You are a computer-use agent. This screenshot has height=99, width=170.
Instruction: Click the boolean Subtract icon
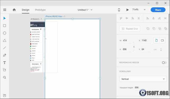pos(154,29)
